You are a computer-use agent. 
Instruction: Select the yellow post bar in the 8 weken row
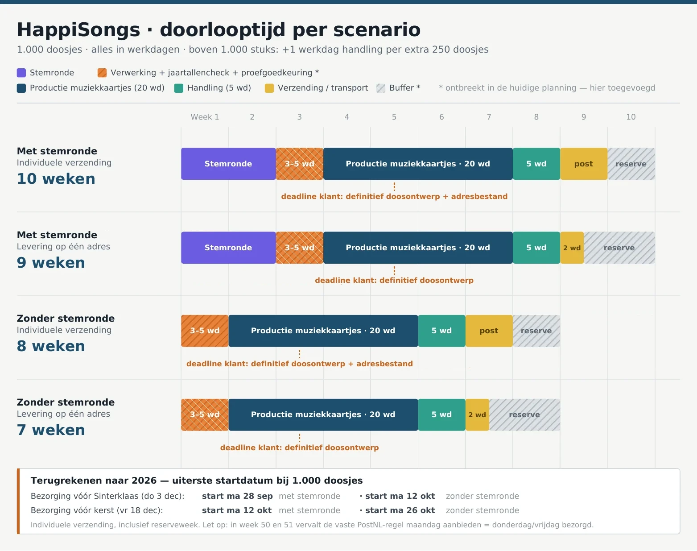pyautogui.click(x=489, y=331)
